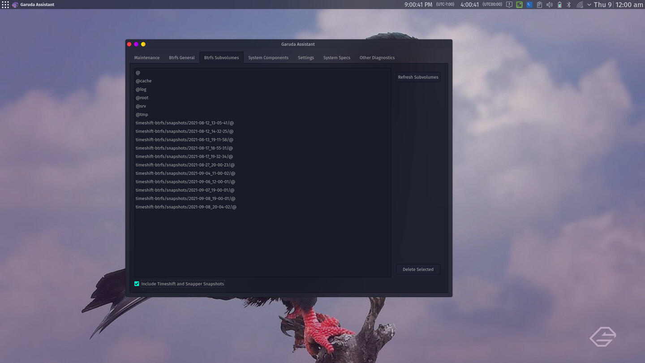This screenshot has width=645, height=363.
Task: Click the Refresh Subvolumes button
Action: pyautogui.click(x=418, y=77)
